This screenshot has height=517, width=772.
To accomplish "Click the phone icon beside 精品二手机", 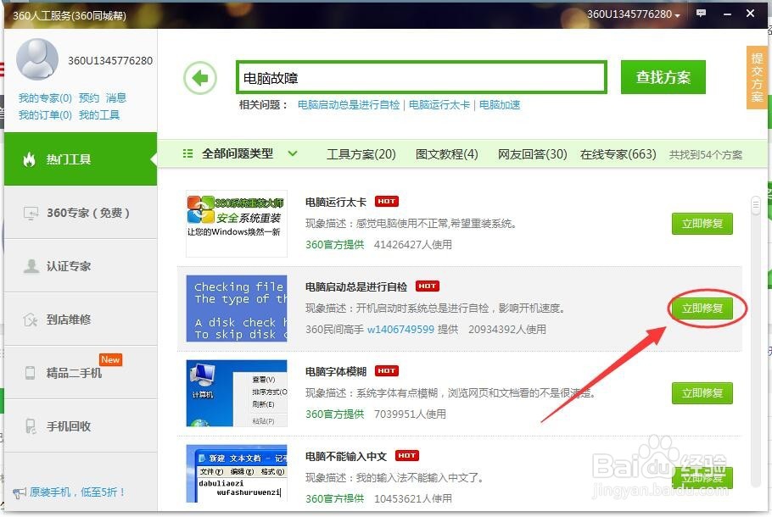I will [x=30, y=373].
